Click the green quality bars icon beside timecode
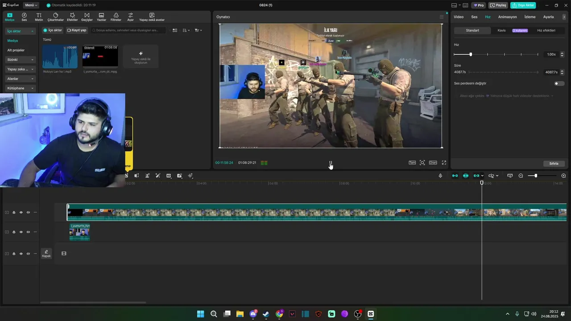 (264, 163)
